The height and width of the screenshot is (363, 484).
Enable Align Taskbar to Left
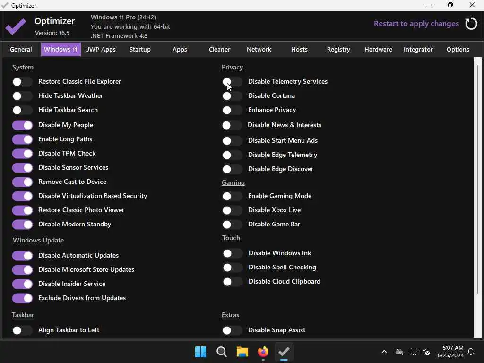[x=22, y=330]
